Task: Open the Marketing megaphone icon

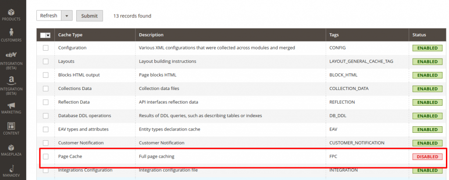Action: point(11,107)
